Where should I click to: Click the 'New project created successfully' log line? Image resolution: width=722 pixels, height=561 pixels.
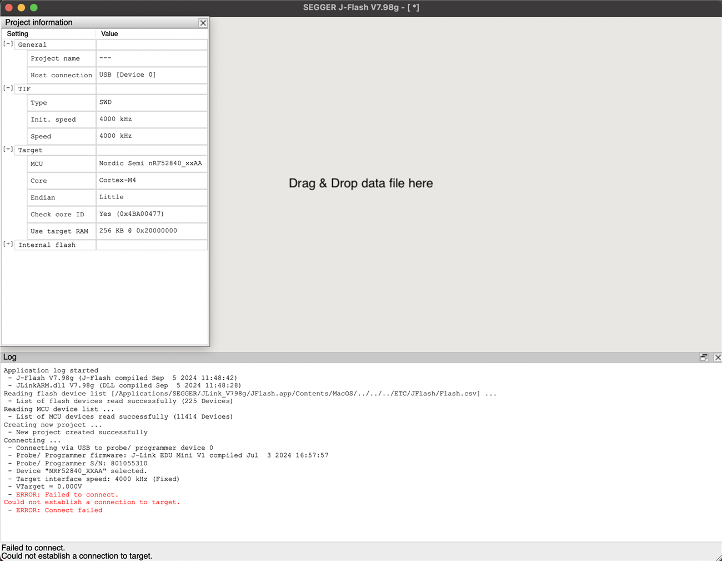click(82, 432)
